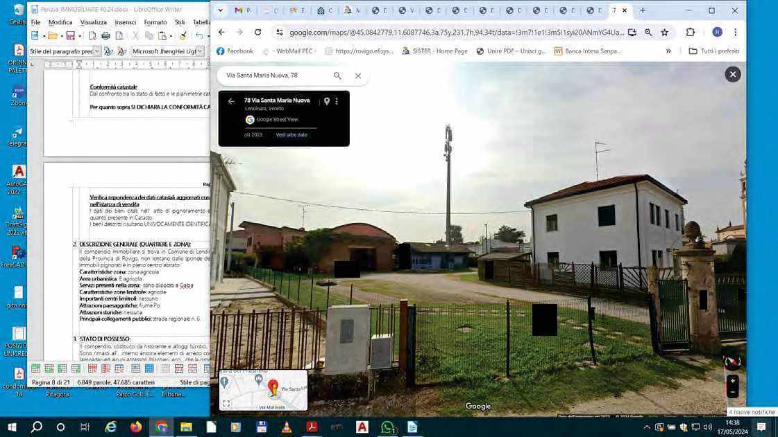This screenshot has height=437, width=778.
Task: Expand the hidden bookmarks overflow chevron
Action: (668, 51)
